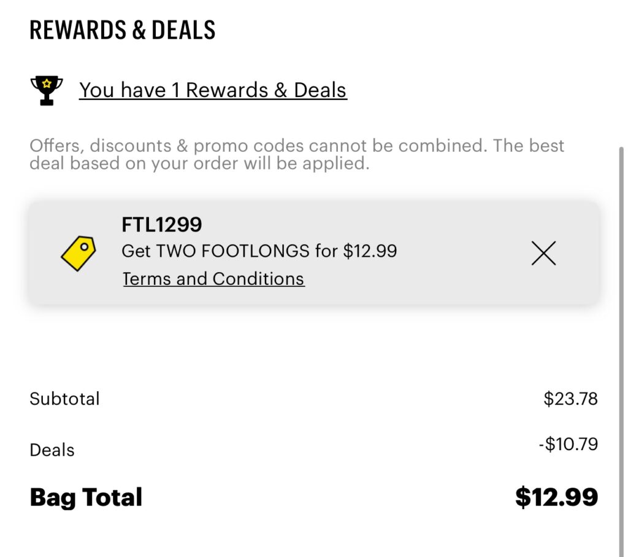Click the Deals label
Screen dimensions: 628x557
(x=52, y=450)
